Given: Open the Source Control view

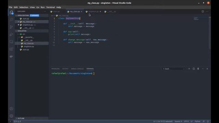Looking at the screenshot, I should (11, 27).
